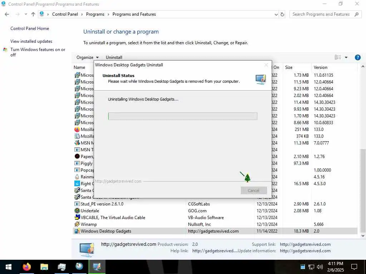The height and width of the screenshot is (274, 366).
Task: Select the Stud_PE version 2.6.1.0 row
Action: pos(215,204)
